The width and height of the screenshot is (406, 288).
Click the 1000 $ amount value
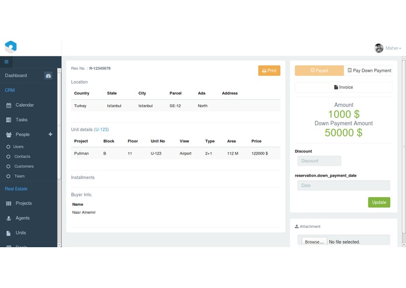coord(343,114)
